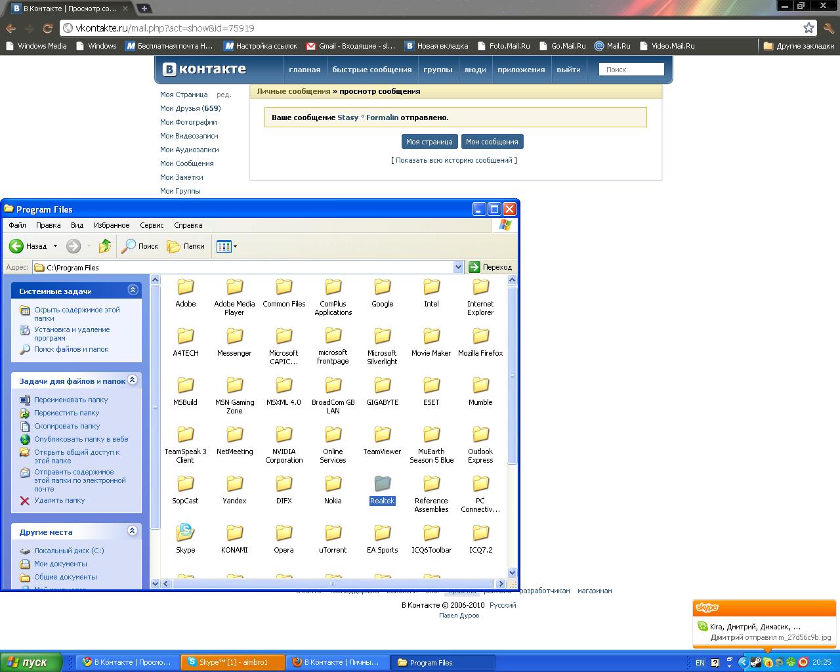Toggle the Папки folders pane button
This screenshot has width=840, height=672.
point(186,246)
